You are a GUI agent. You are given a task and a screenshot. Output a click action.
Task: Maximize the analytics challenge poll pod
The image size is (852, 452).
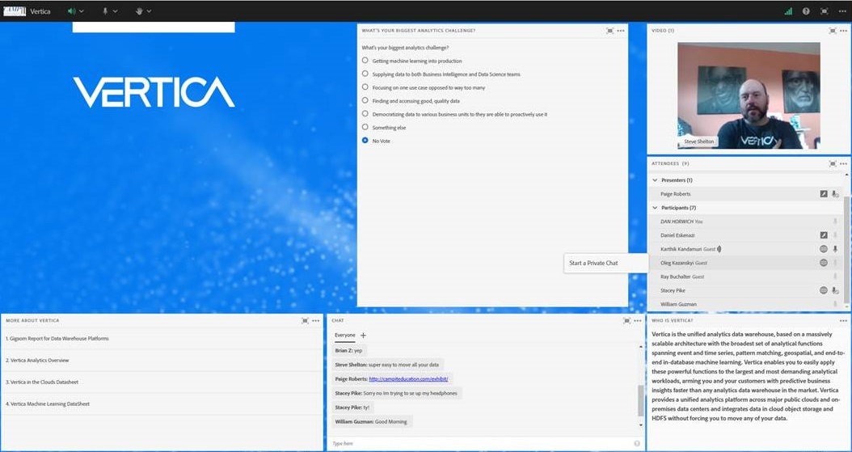tap(609, 31)
